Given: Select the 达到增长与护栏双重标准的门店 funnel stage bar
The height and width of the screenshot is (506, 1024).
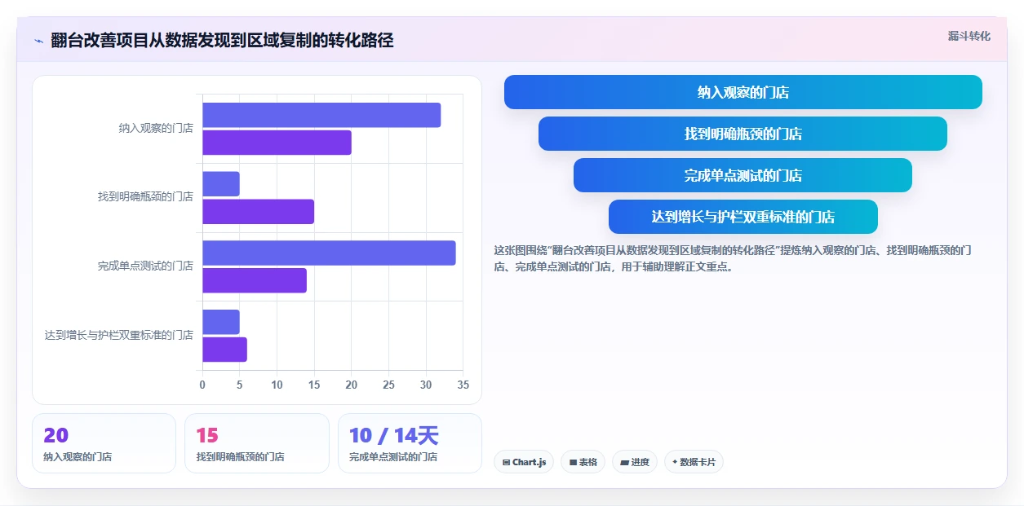Looking at the screenshot, I should 743,217.
